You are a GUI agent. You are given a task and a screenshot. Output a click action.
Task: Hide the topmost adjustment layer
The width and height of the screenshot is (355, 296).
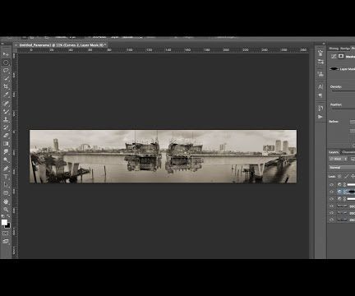[x=331, y=185]
